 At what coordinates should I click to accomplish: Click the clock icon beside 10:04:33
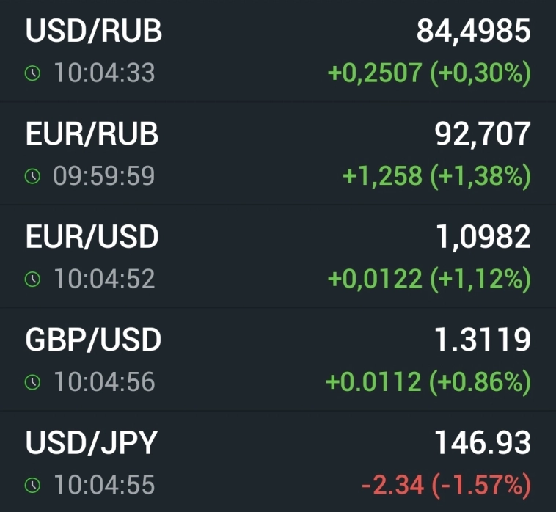32,73
